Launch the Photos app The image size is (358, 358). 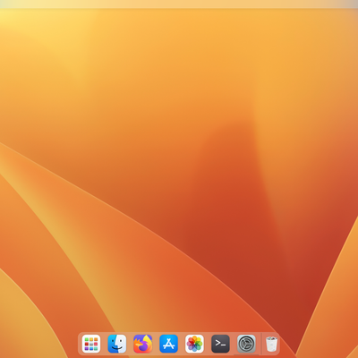194,344
